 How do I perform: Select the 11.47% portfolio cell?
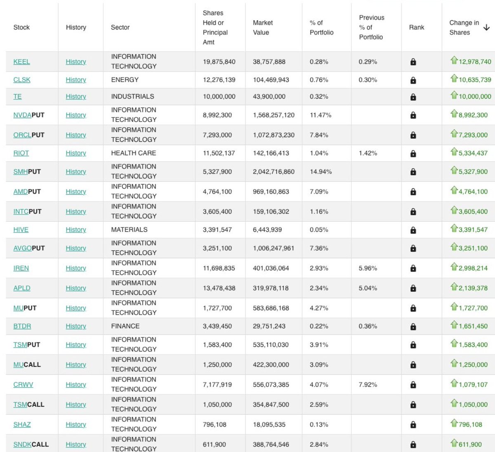click(321, 115)
